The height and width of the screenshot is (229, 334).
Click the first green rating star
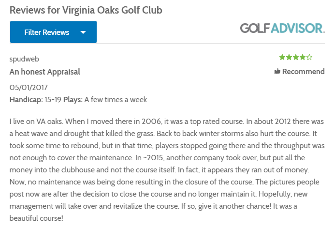coord(282,58)
